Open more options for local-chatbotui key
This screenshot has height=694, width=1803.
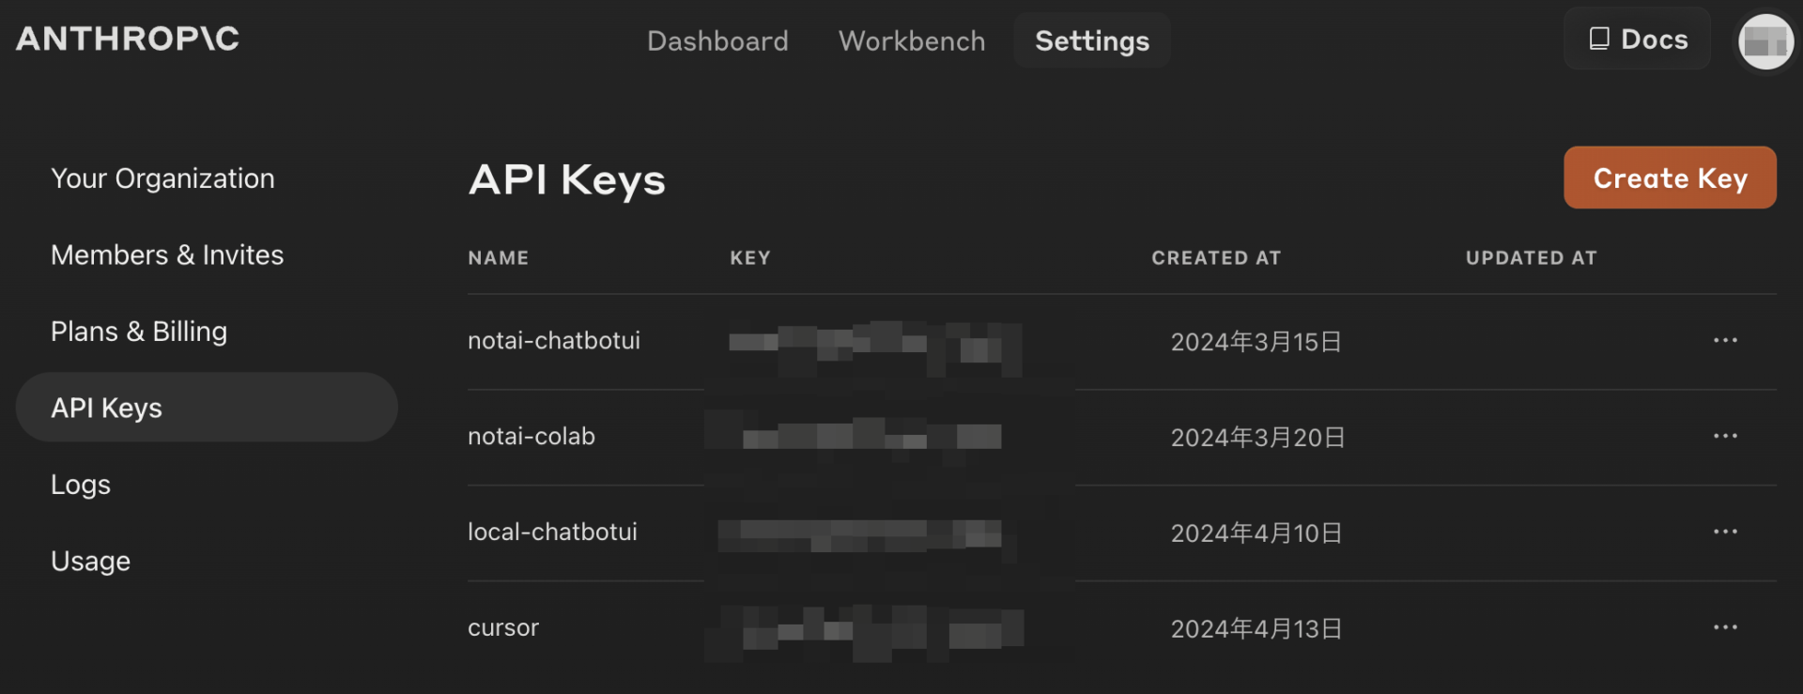point(1725,532)
